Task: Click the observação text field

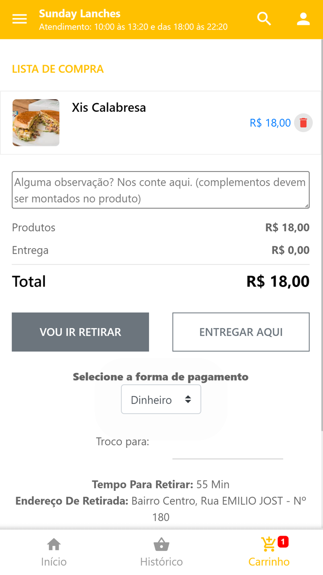Action: [x=160, y=190]
